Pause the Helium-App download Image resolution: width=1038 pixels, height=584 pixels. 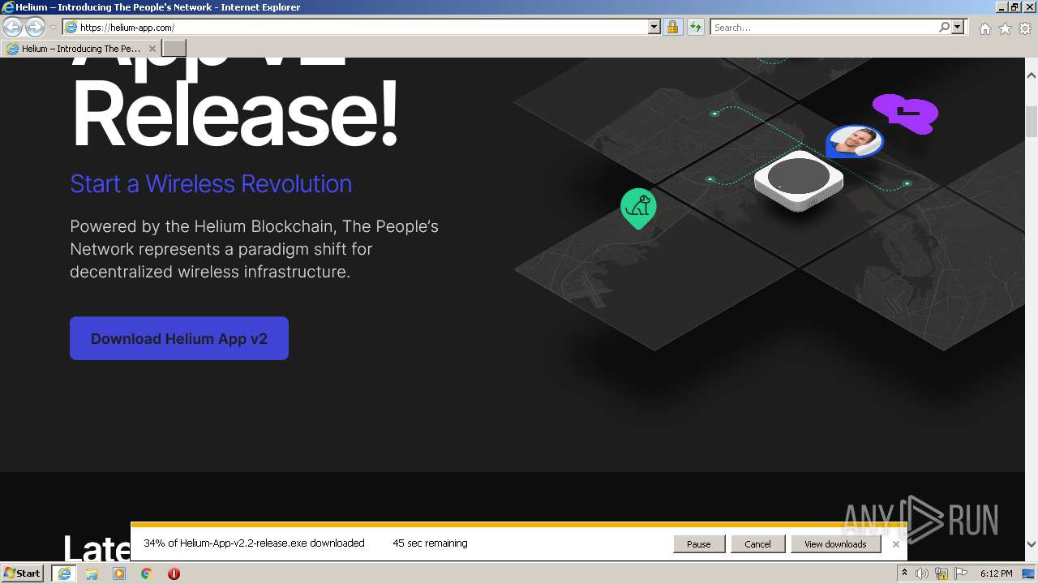698,544
